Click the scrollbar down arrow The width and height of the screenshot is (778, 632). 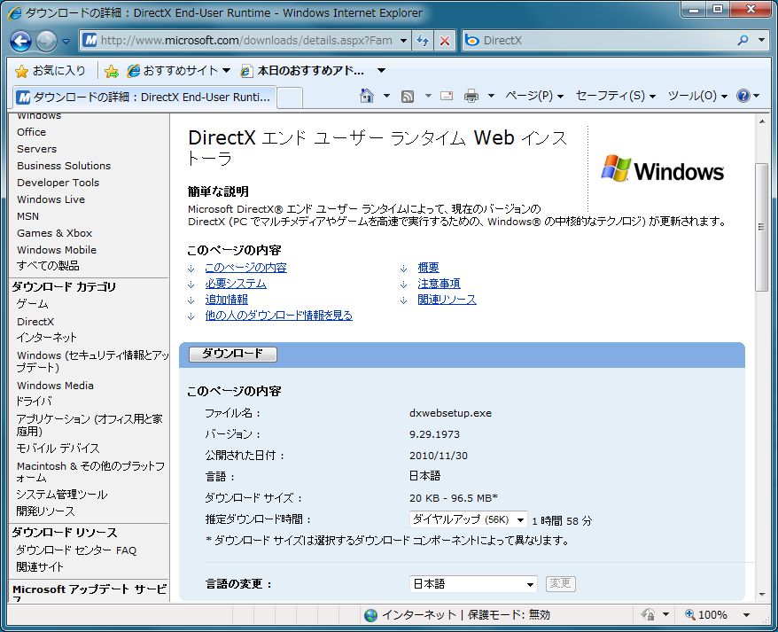point(762,595)
